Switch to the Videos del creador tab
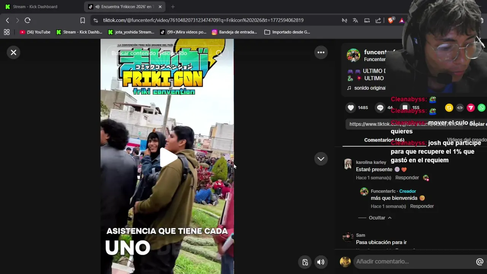This screenshot has height=274, width=487. point(467,140)
